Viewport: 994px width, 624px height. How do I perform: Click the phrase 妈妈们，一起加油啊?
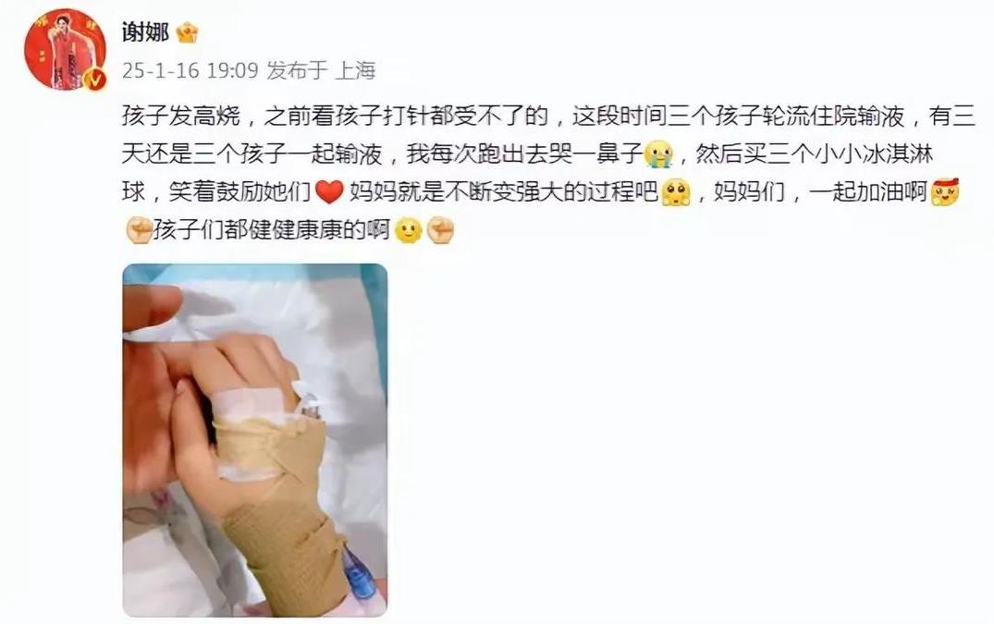click(x=820, y=192)
